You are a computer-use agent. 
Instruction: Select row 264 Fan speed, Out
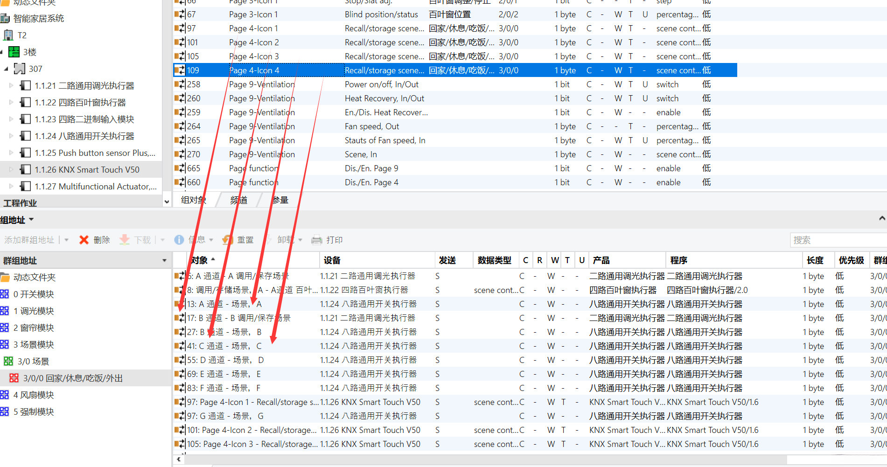tap(455, 126)
